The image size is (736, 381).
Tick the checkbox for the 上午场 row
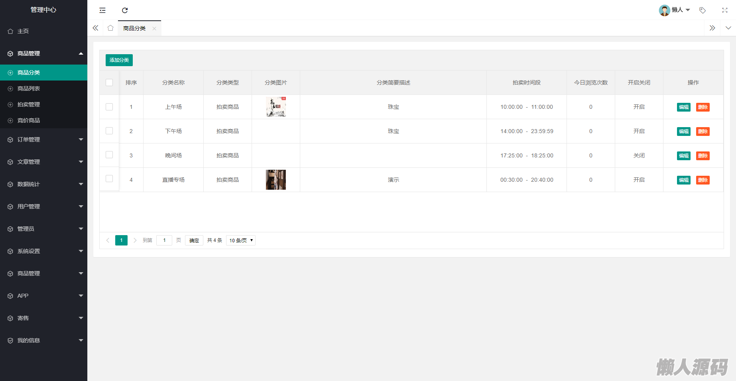point(109,107)
